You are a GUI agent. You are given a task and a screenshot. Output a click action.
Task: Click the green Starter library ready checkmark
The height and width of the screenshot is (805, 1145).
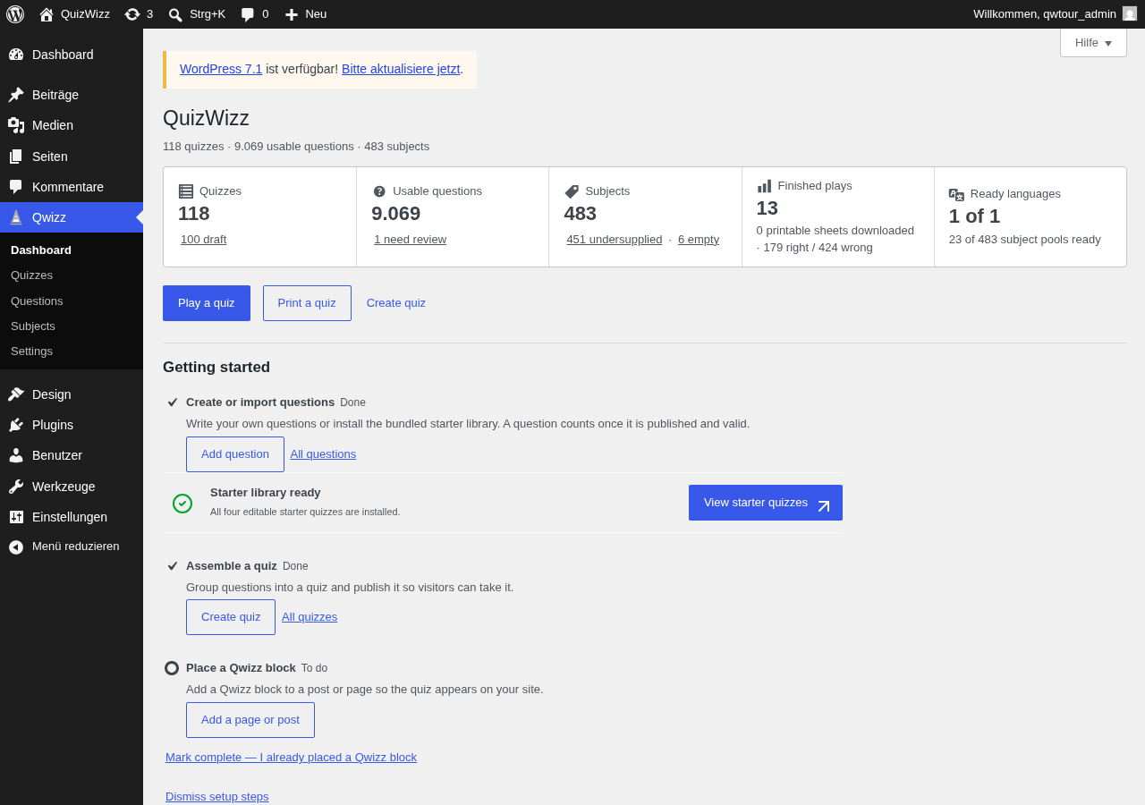coord(182,504)
